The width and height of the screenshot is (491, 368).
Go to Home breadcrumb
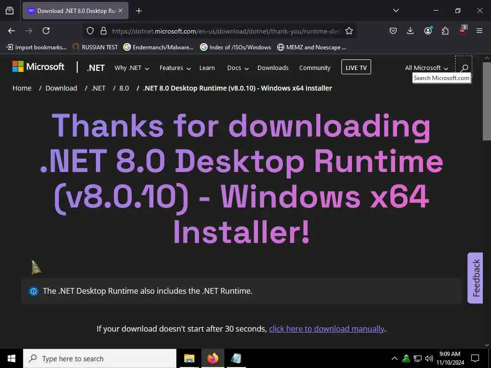pyautogui.click(x=22, y=88)
